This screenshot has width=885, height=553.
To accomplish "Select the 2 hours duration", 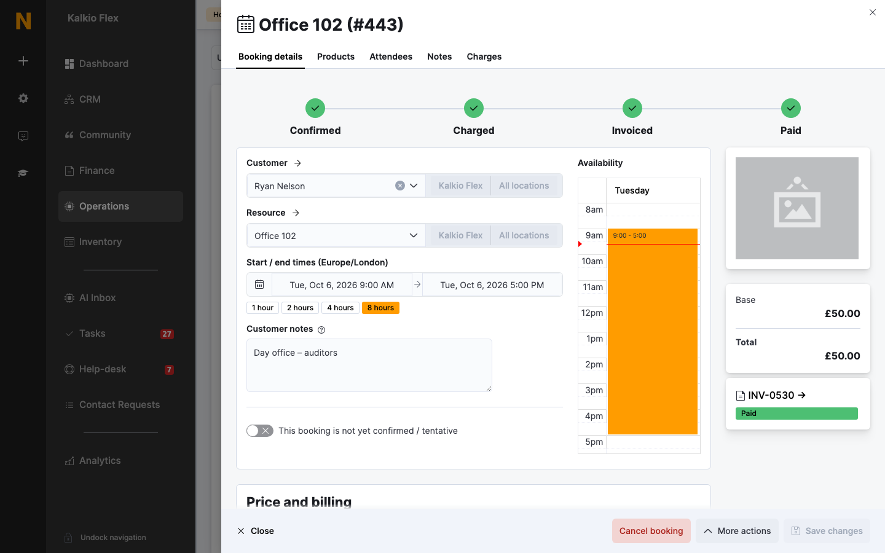I will [300, 308].
